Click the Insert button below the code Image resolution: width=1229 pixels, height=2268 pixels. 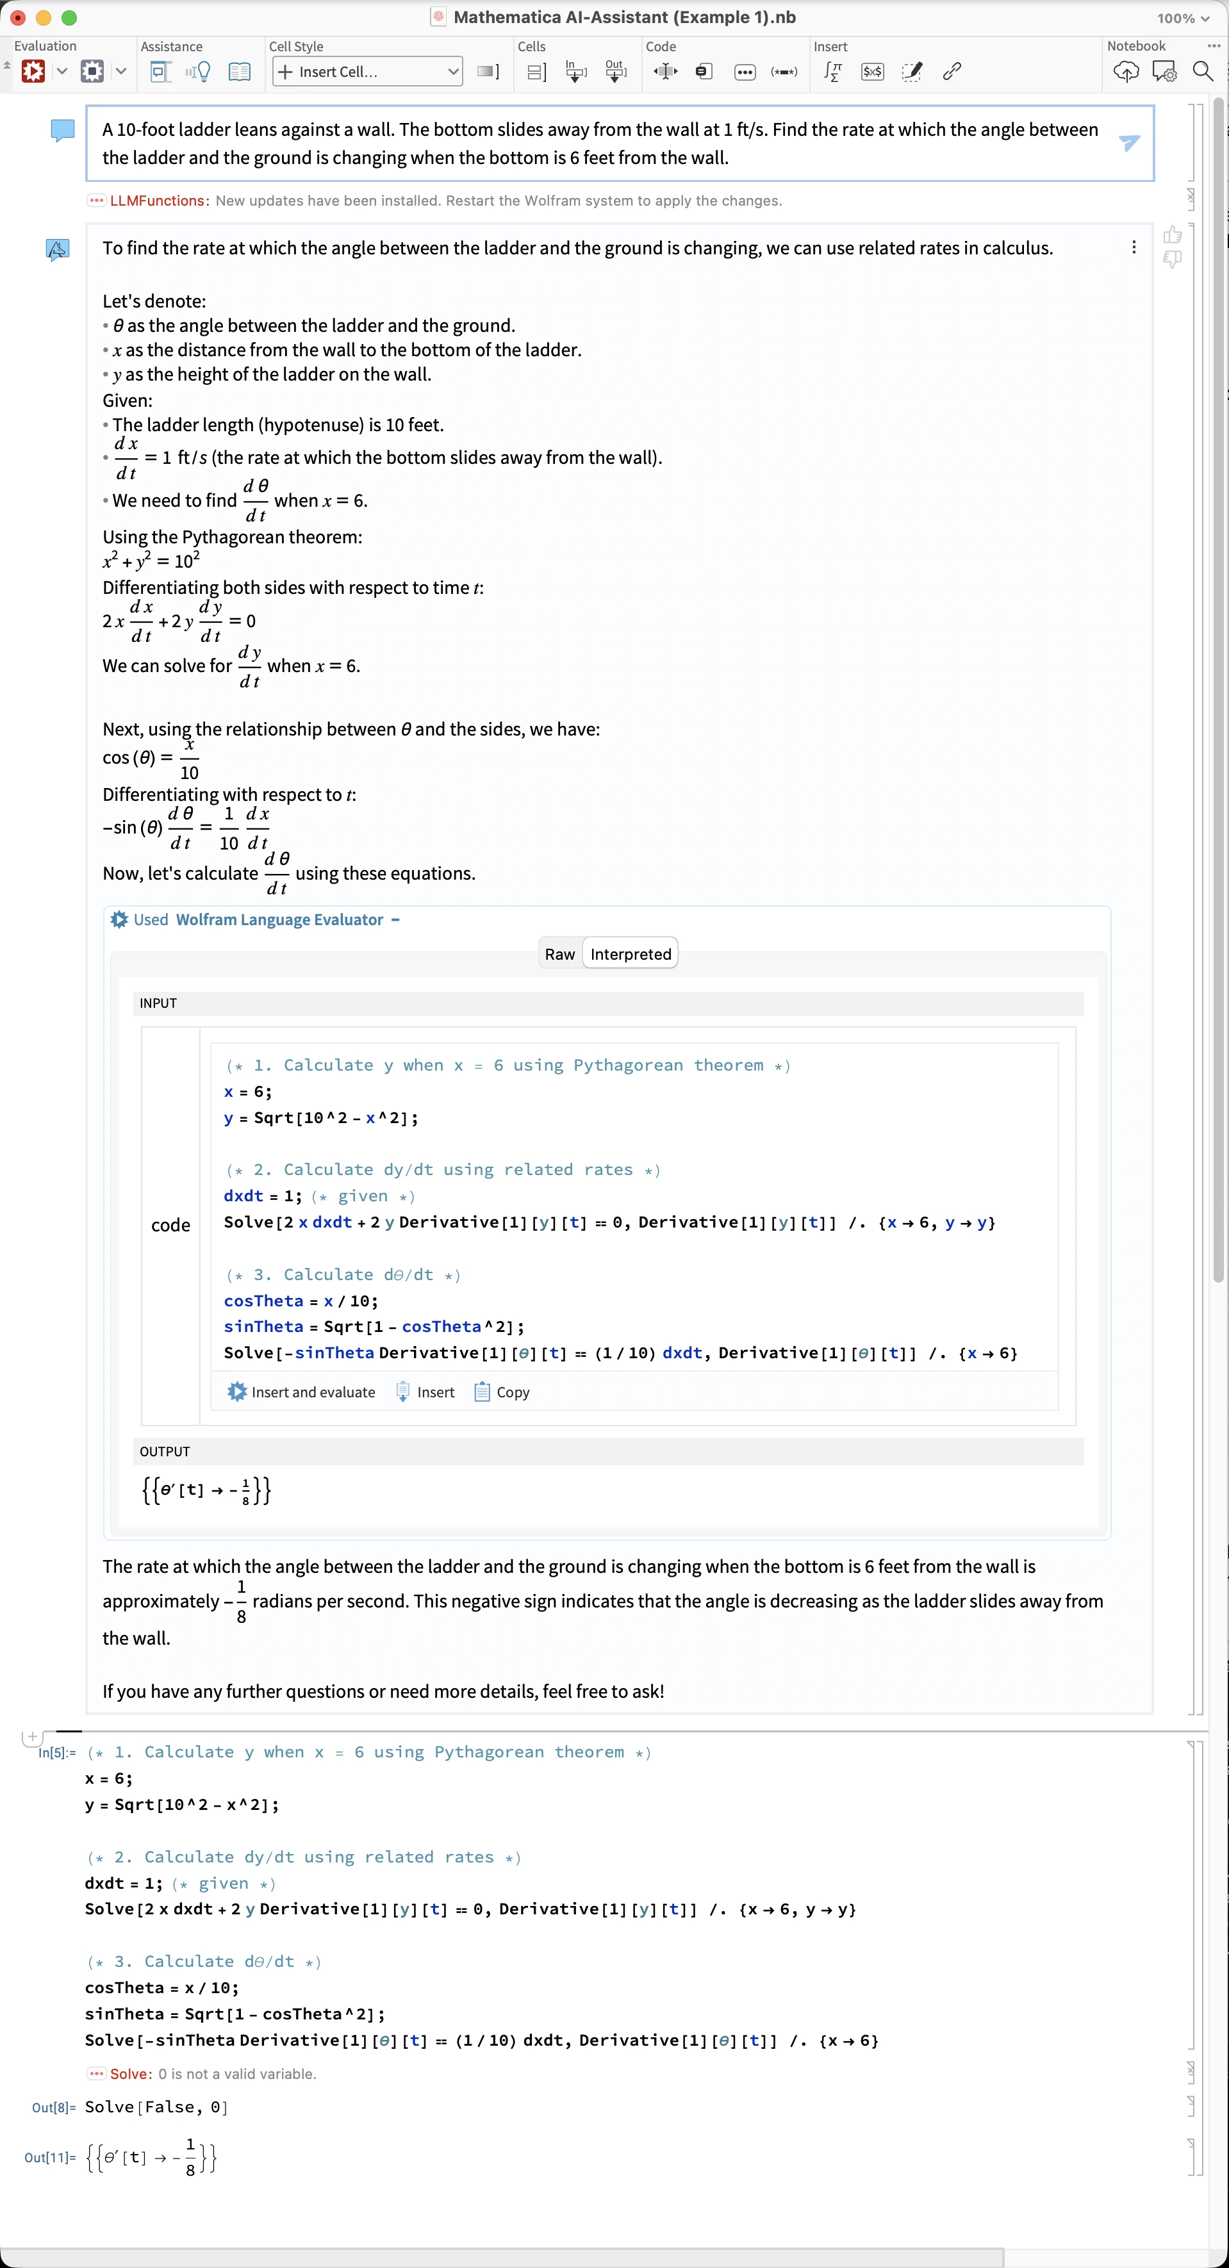(425, 1392)
